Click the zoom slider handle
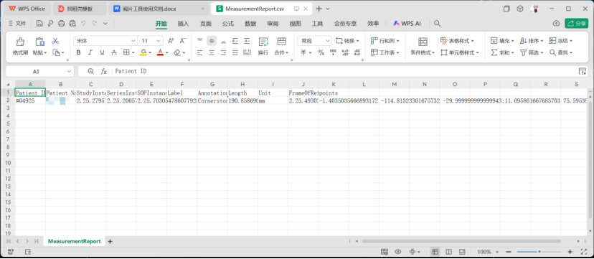The width and height of the screenshot is (594, 259). click(539, 252)
